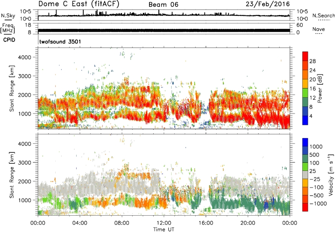Click the 'Power [dB]' colorbar title

tap(320, 88)
